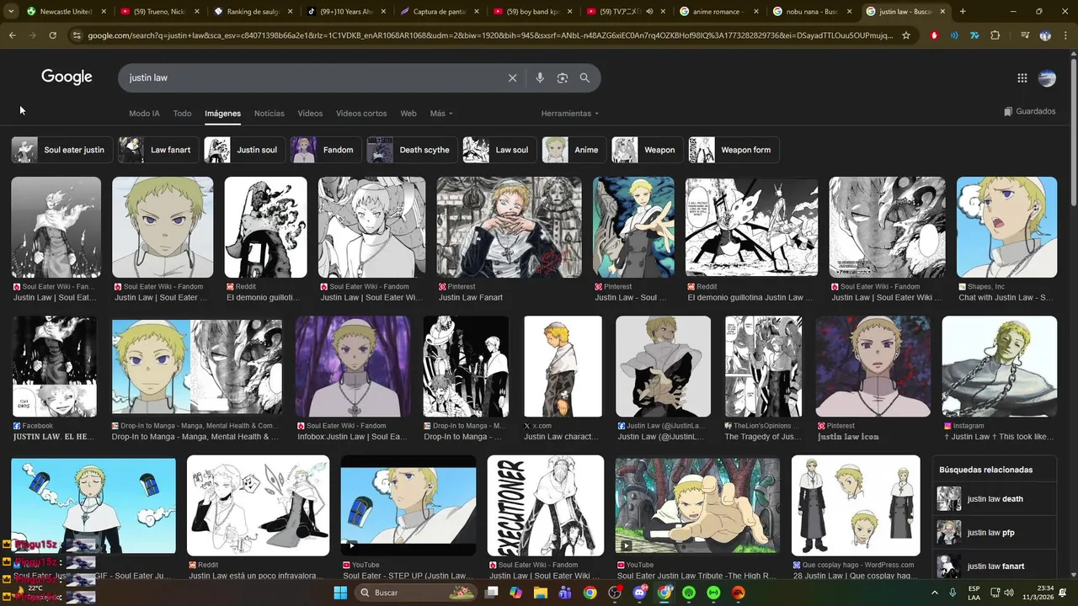Show hidden system tray icons
This screenshot has width=1078, height=606.
(934, 593)
